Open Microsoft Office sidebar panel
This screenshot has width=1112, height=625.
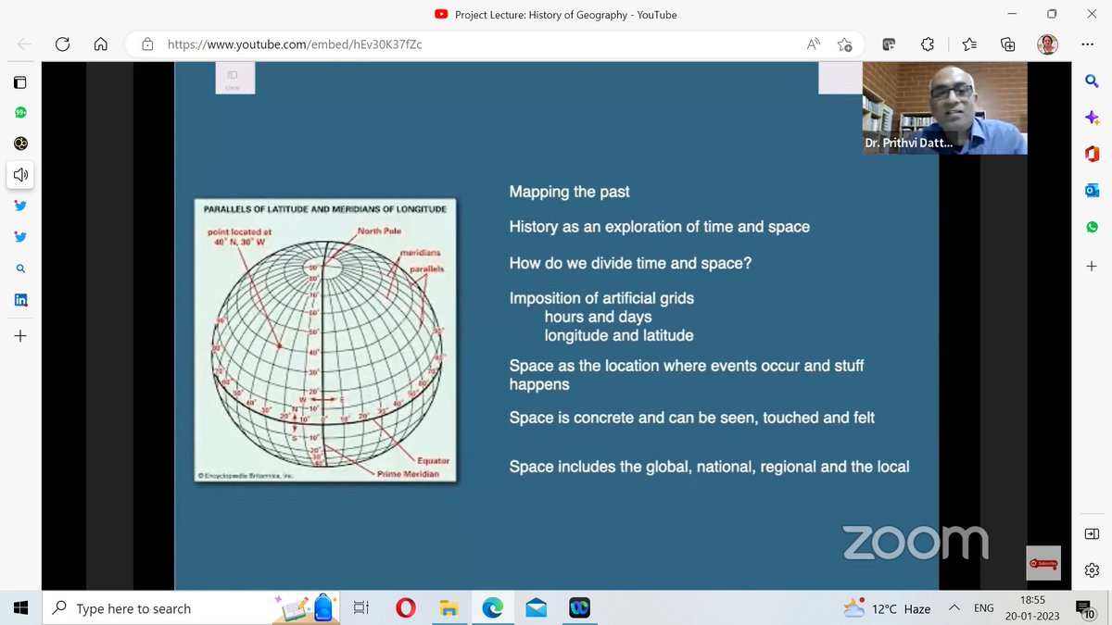coord(1092,154)
